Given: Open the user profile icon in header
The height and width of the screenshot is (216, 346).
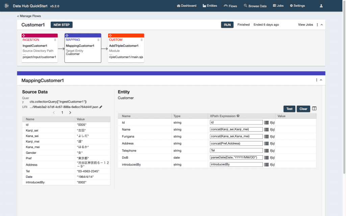Looking at the screenshot, I should pyautogui.click(x=321, y=6).
